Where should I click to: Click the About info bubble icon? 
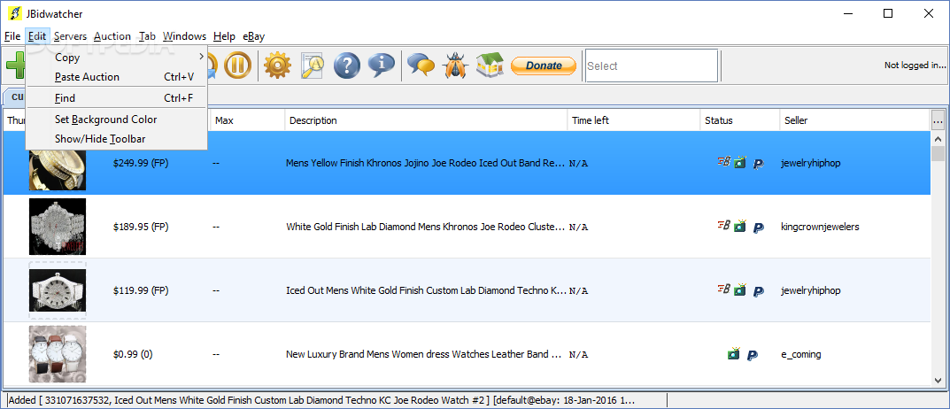[x=381, y=65]
